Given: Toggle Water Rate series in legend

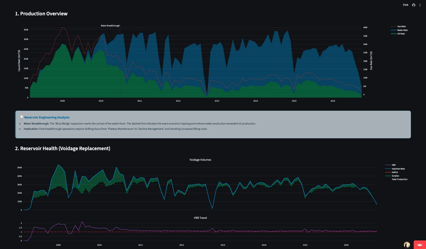Looking at the screenshot, I should [x=399, y=30].
